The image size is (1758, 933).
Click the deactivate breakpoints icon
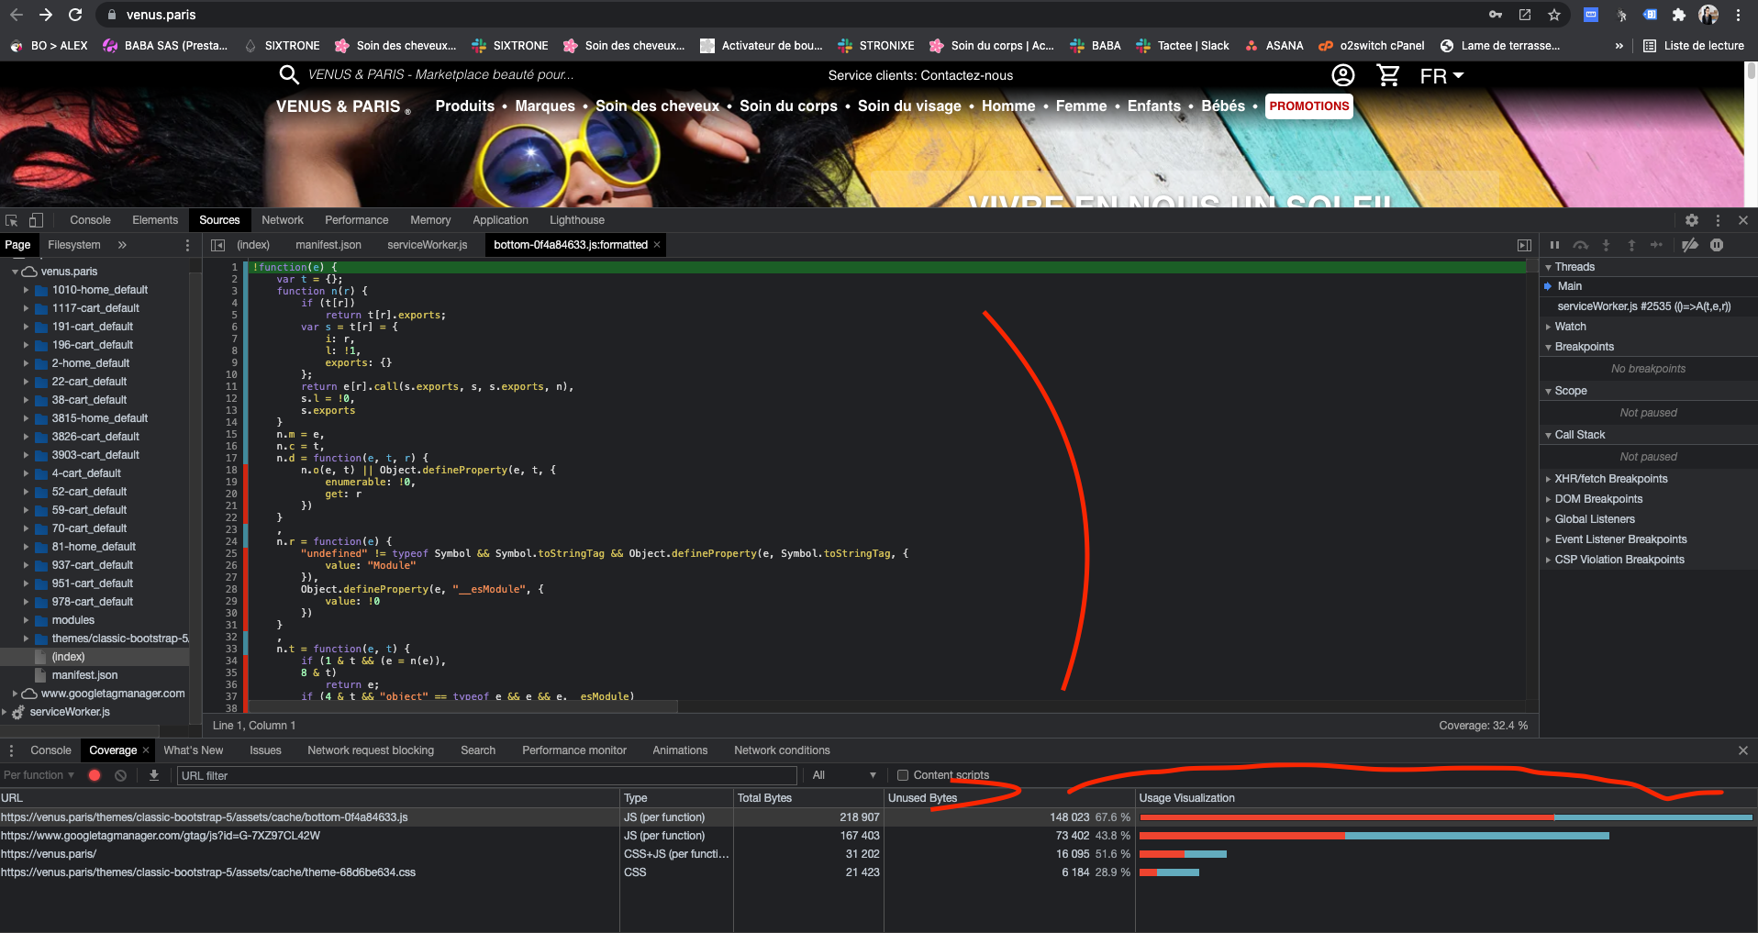click(x=1690, y=245)
